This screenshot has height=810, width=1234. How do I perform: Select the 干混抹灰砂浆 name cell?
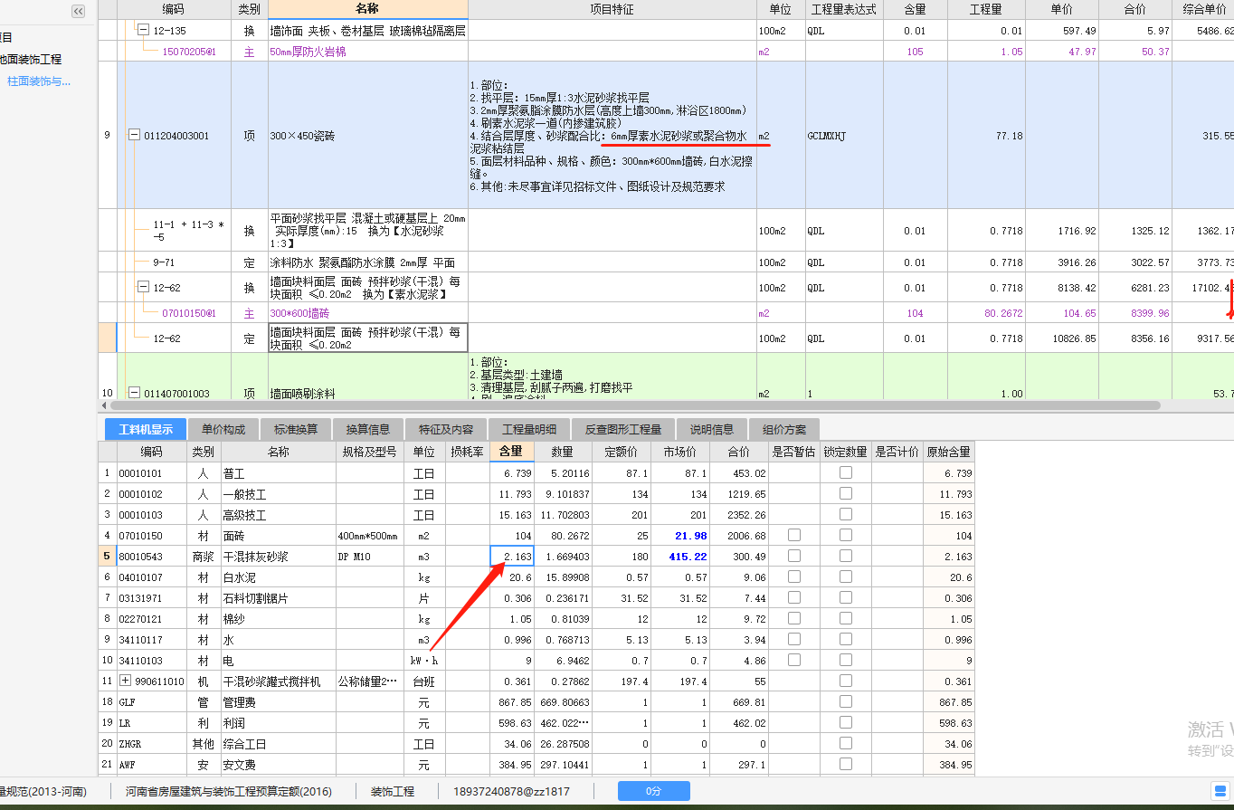pos(278,556)
